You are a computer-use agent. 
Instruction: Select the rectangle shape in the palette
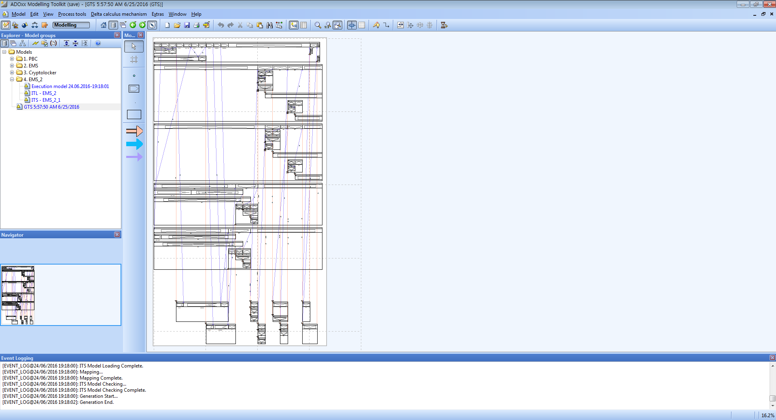[x=134, y=114]
